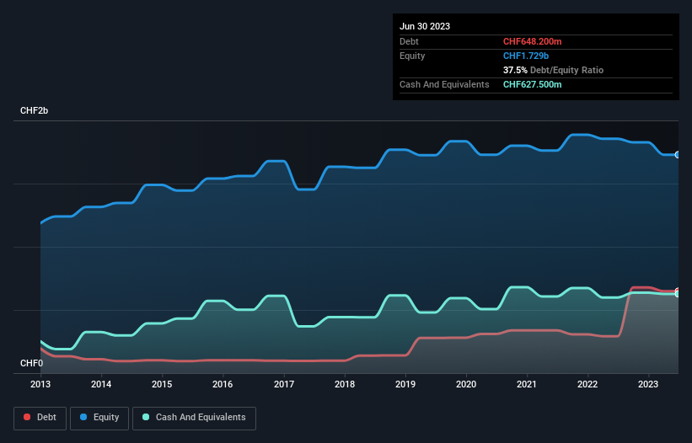
Task: Click the 2014 x-axis label
Action: pos(101,384)
